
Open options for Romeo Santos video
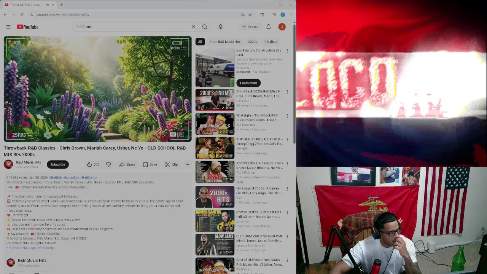click(x=287, y=212)
